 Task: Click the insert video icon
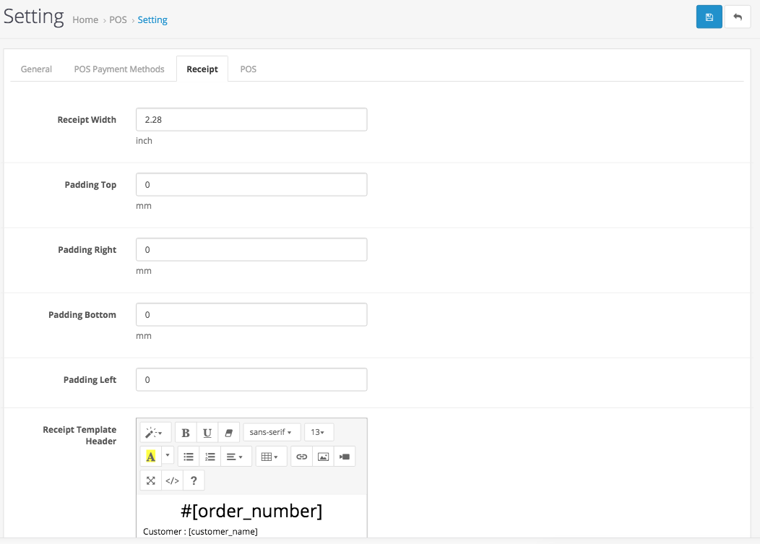[x=345, y=457]
